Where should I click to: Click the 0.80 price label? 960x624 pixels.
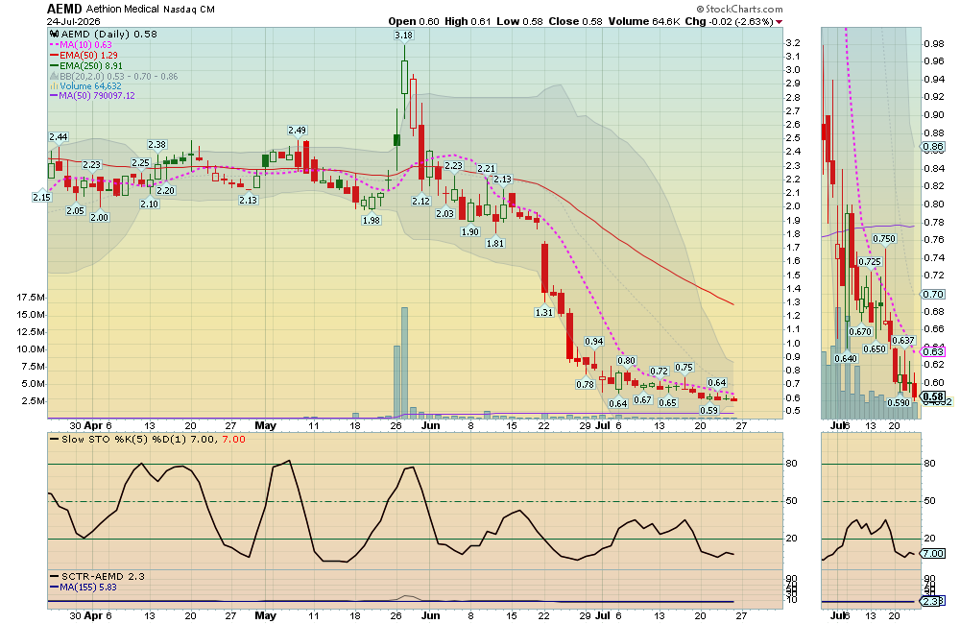pyautogui.click(x=626, y=361)
